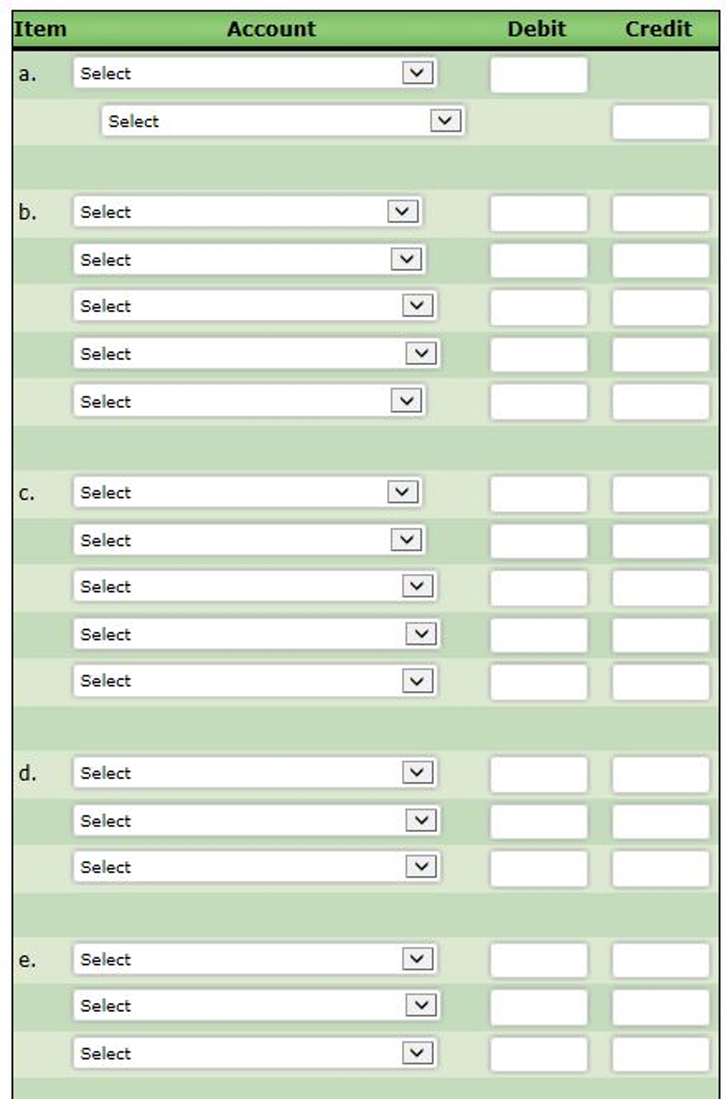Open the first account dropdown for item a
The width and height of the screenshot is (727, 1099).
point(254,73)
